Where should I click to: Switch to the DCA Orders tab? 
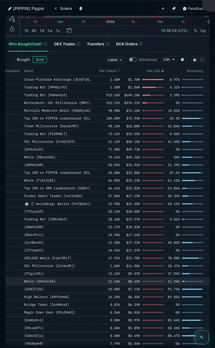coord(127,44)
